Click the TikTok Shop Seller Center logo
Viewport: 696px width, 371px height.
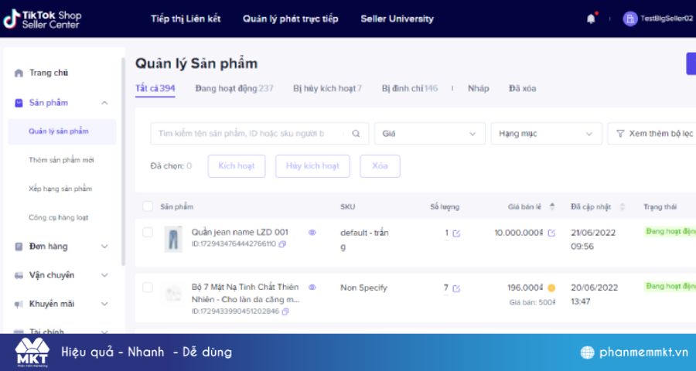tap(43, 19)
